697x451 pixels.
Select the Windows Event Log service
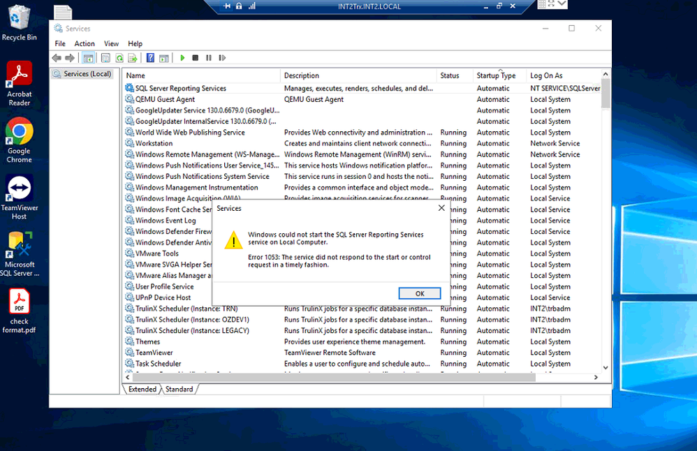coord(166,221)
